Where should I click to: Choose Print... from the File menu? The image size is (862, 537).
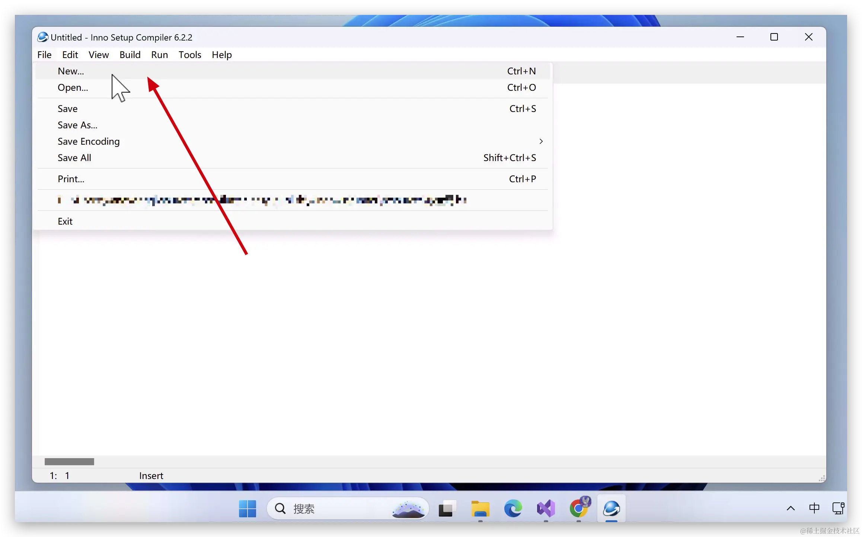point(293,179)
